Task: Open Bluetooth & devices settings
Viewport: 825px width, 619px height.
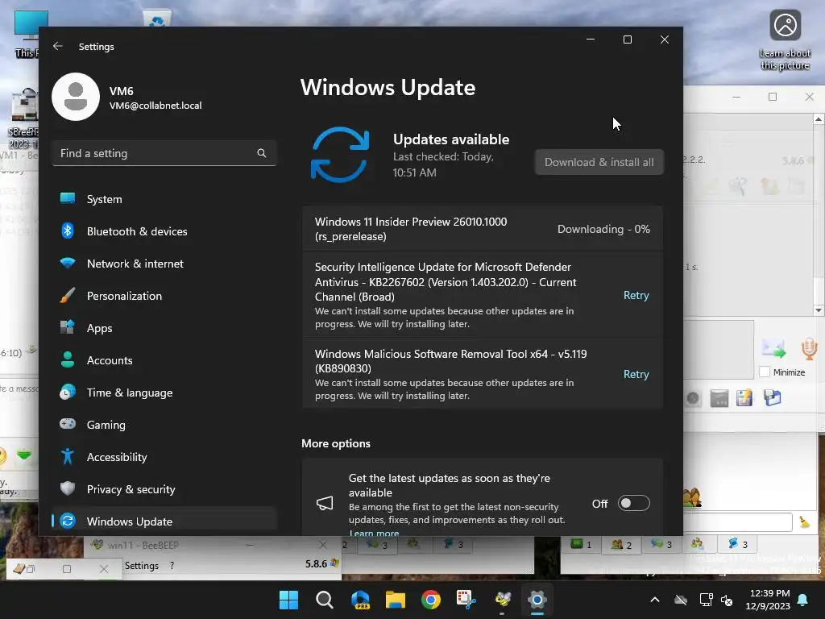Action: coord(164,231)
